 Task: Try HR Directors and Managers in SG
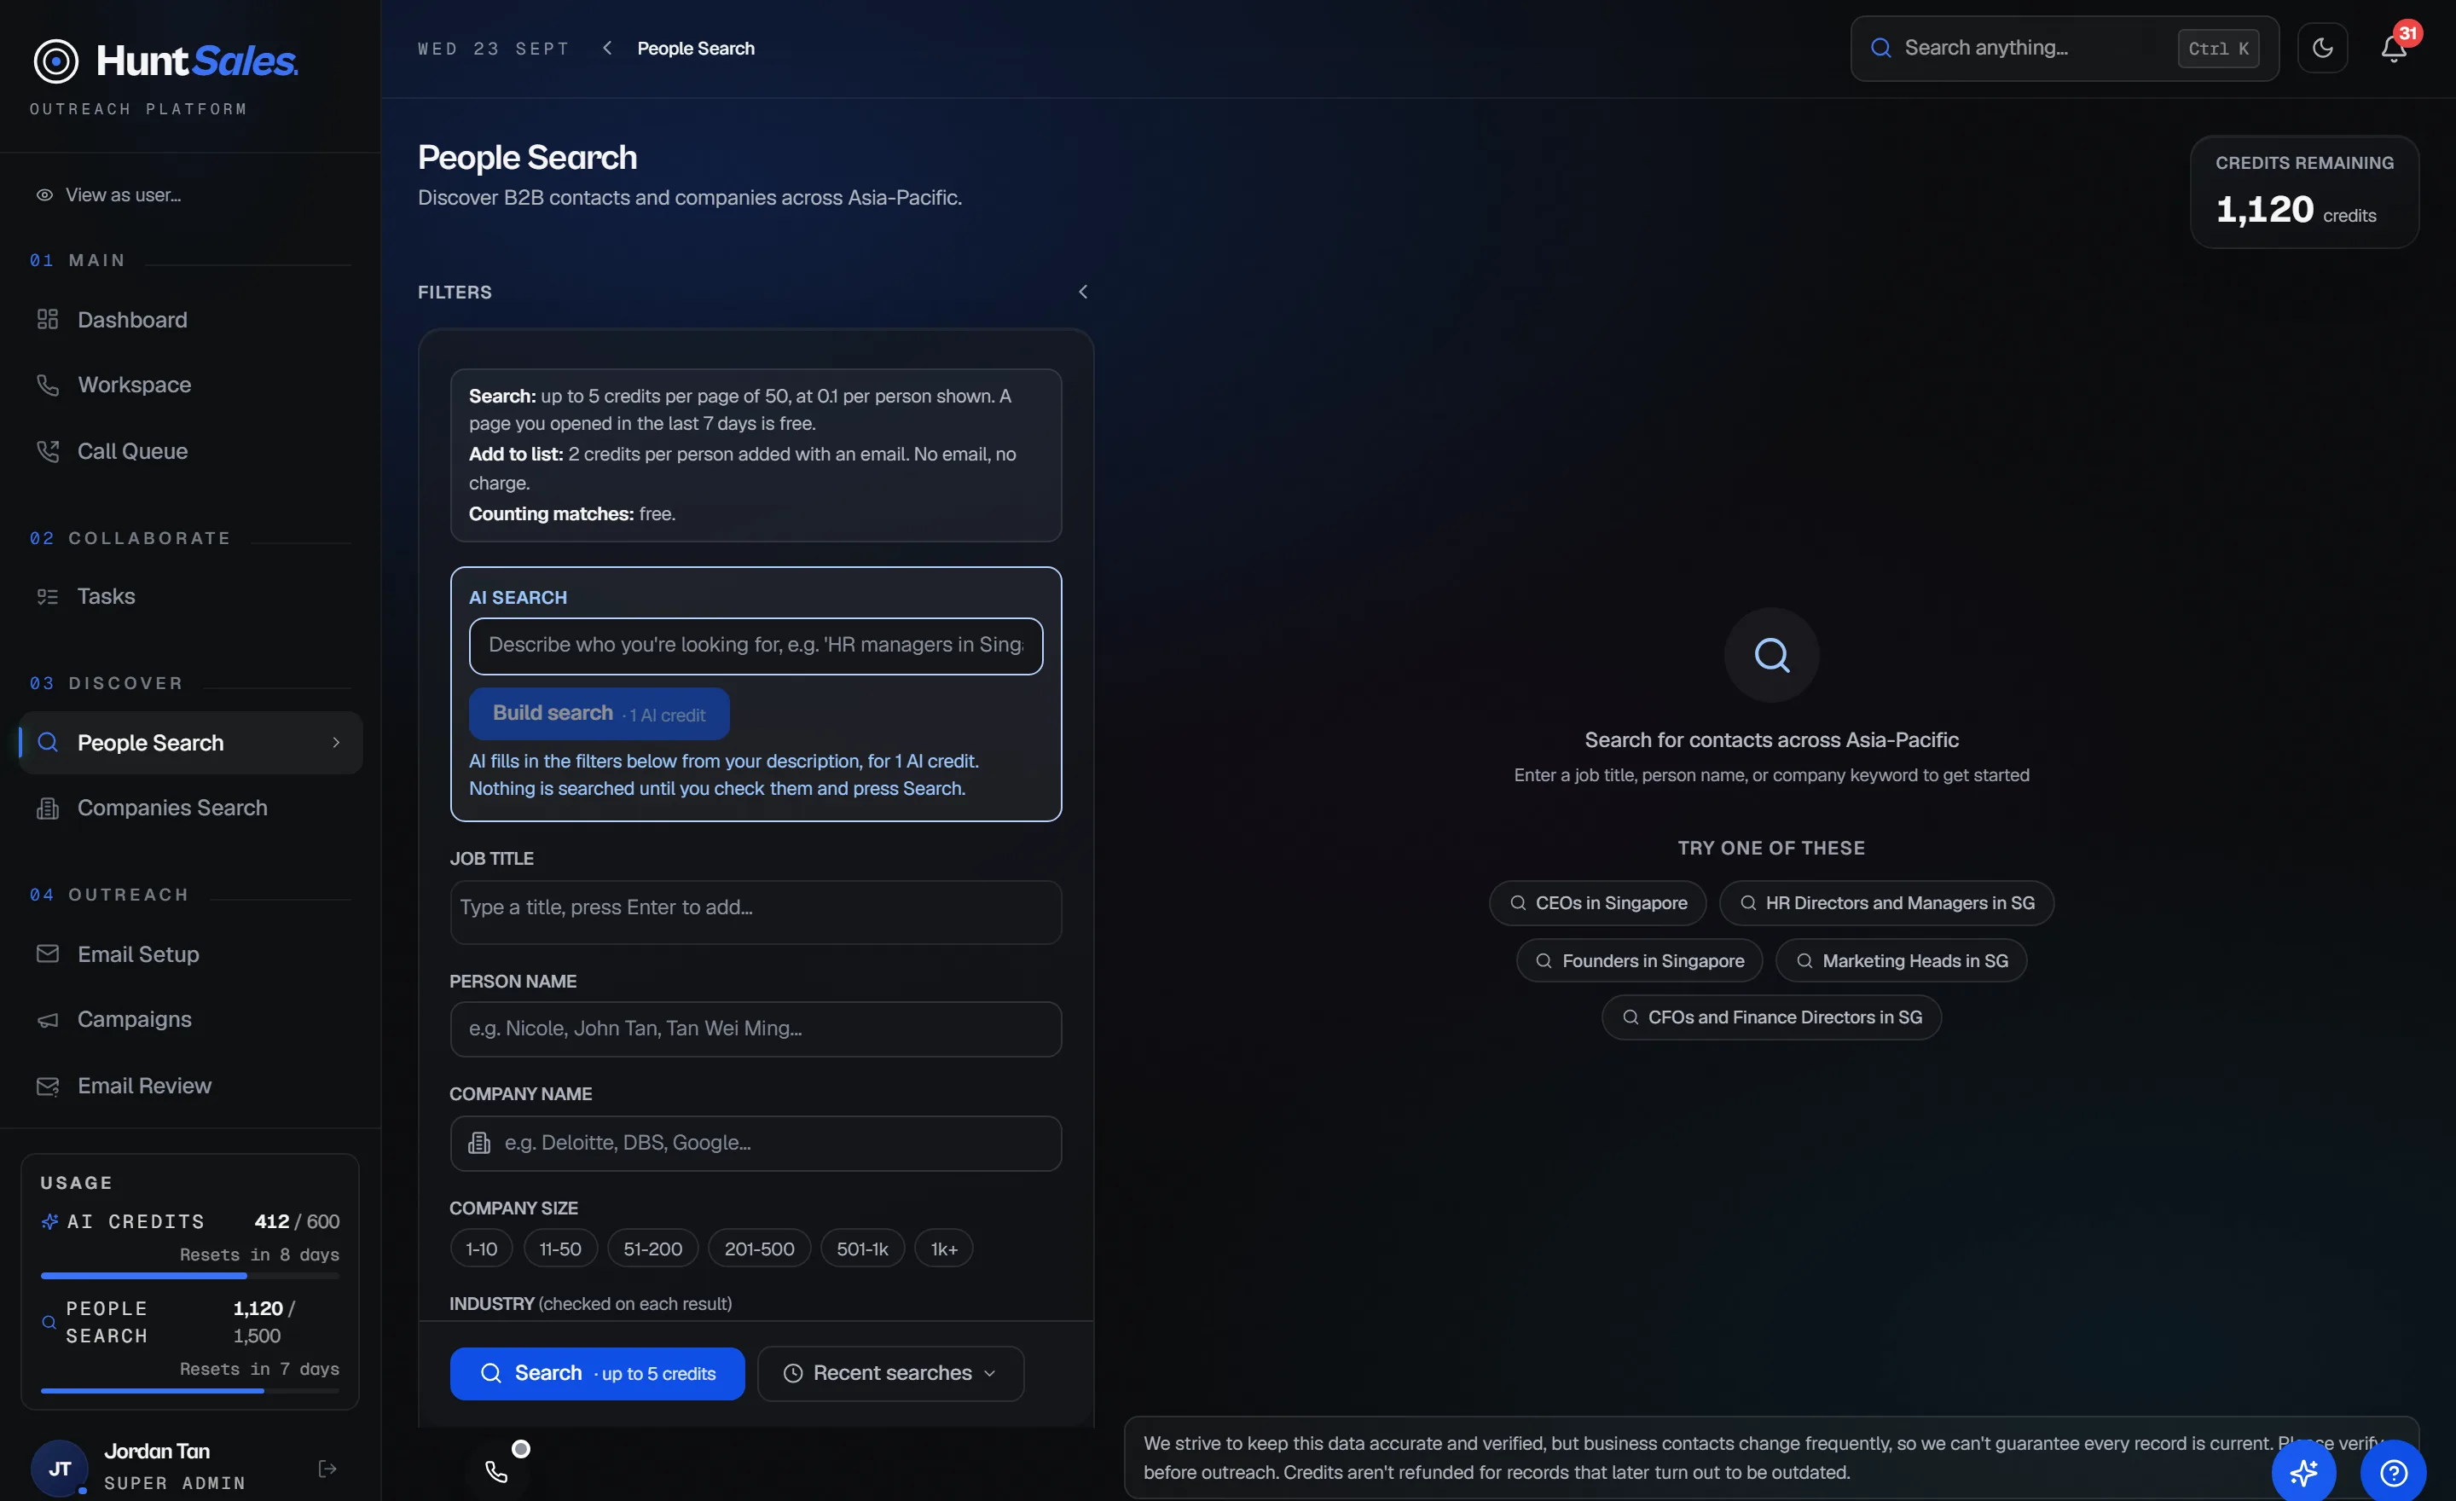[x=1885, y=903]
